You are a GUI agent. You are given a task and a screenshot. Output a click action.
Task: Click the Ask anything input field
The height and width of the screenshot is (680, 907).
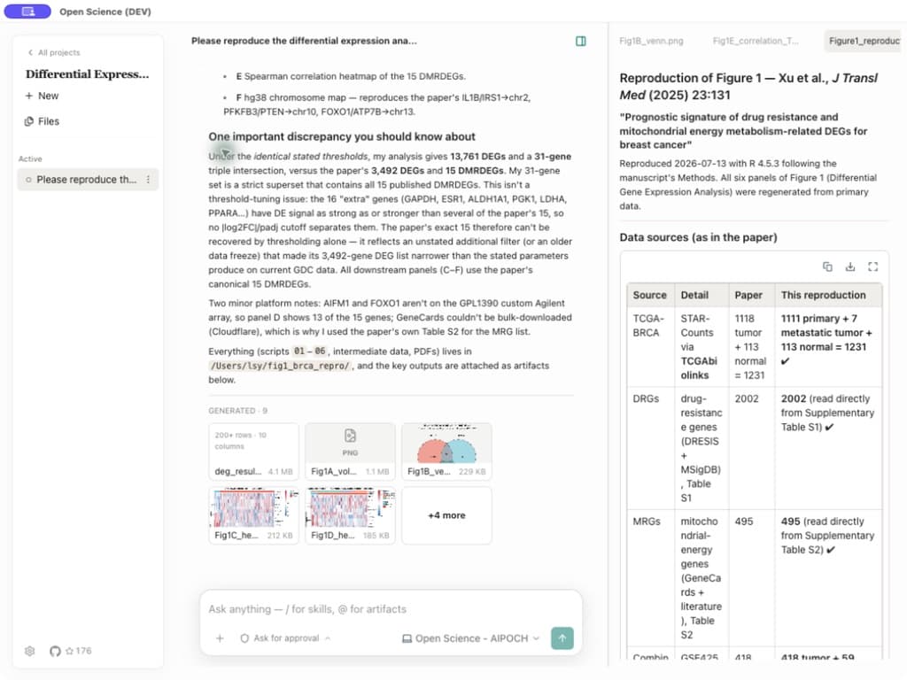tap(391, 609)
